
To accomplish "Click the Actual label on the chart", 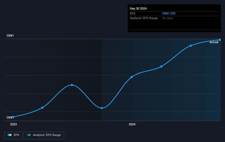I will [x=214, y=42].
